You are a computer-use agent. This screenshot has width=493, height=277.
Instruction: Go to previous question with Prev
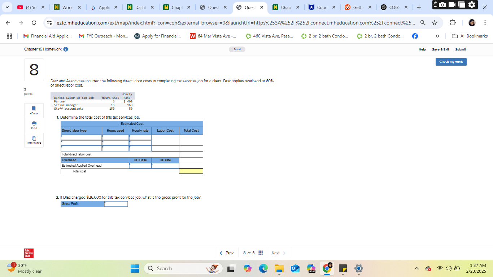tap(227, 253)
